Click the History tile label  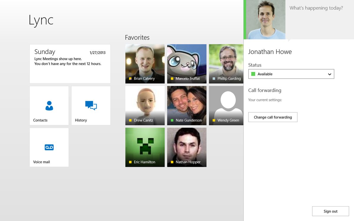tap(81, 120)
